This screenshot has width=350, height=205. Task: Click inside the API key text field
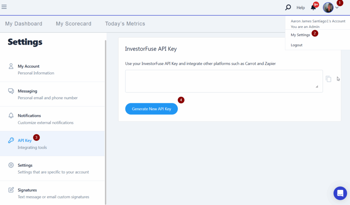224,81
